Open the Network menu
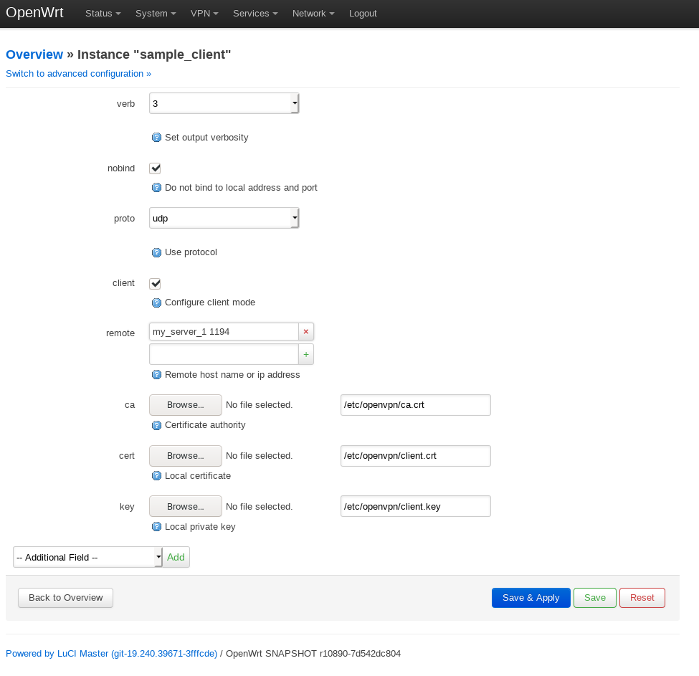 click(313, 14)
